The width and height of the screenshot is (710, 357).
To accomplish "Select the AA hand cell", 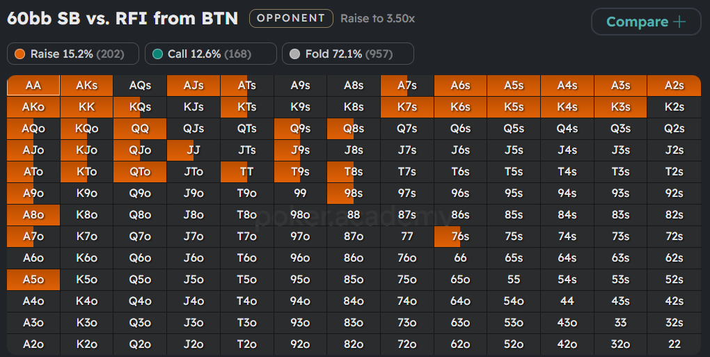I will [x=33, y=86].
